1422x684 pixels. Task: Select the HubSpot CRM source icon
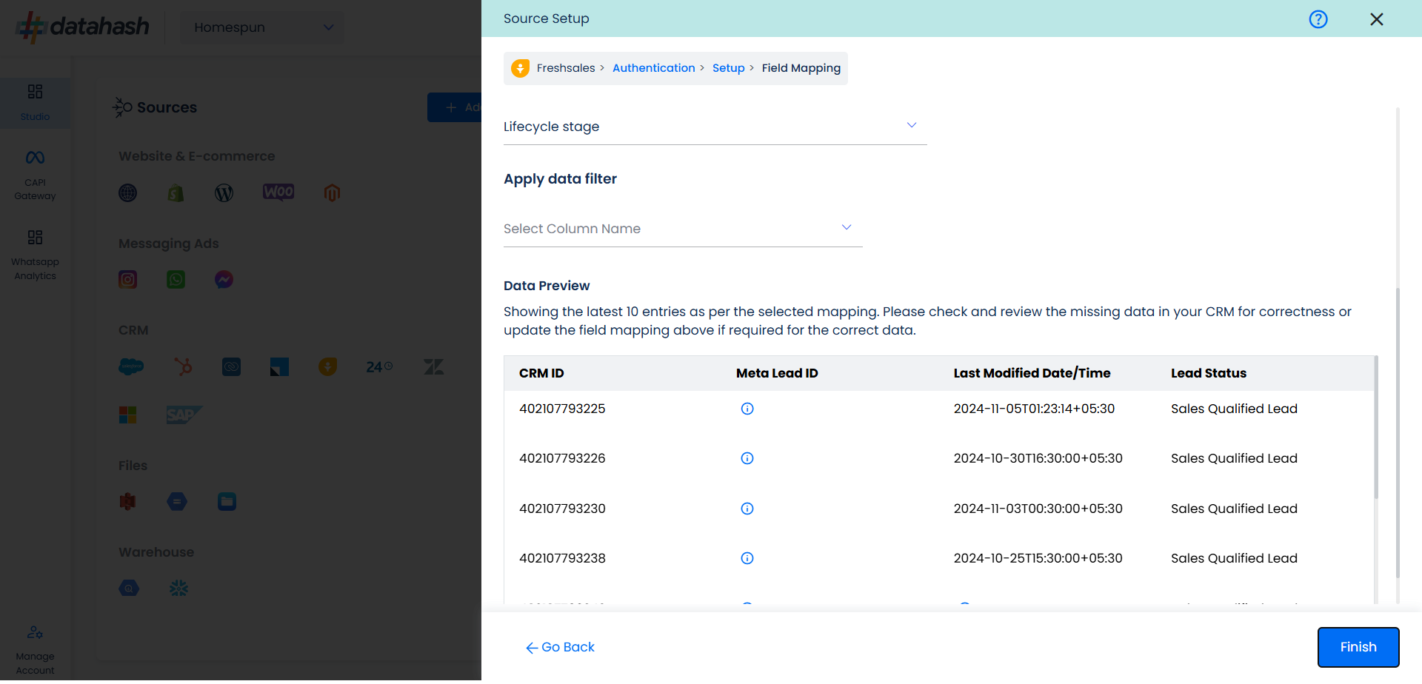click(183, 366)
